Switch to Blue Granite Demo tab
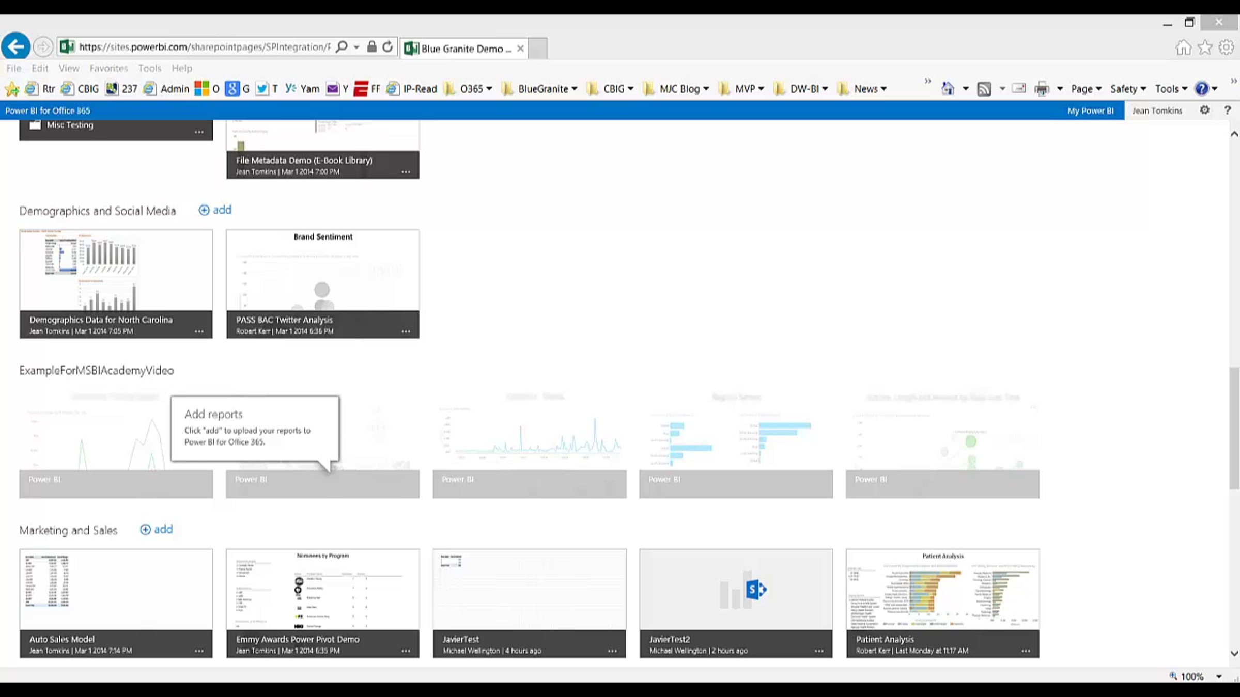Image resolution: width=1240 pixels, height=697 pixels. coord(462,49)
